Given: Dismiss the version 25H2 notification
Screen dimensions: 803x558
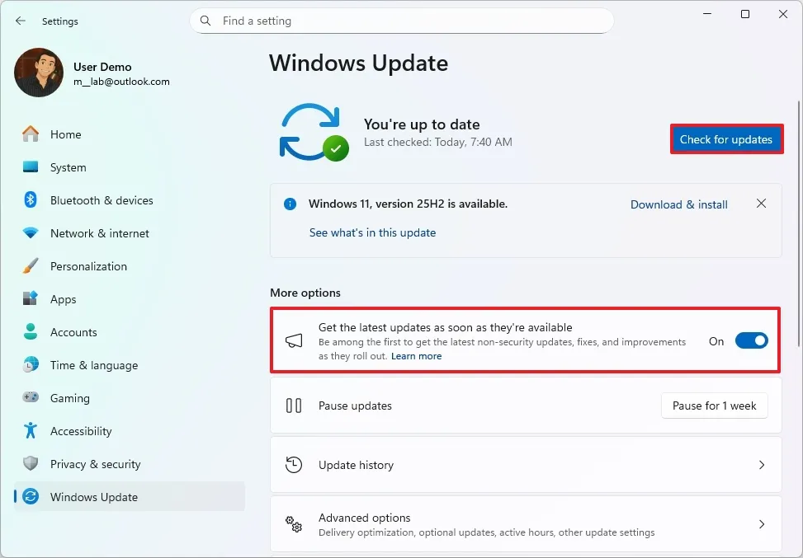Looking at the screenshot, I should 761,204.
